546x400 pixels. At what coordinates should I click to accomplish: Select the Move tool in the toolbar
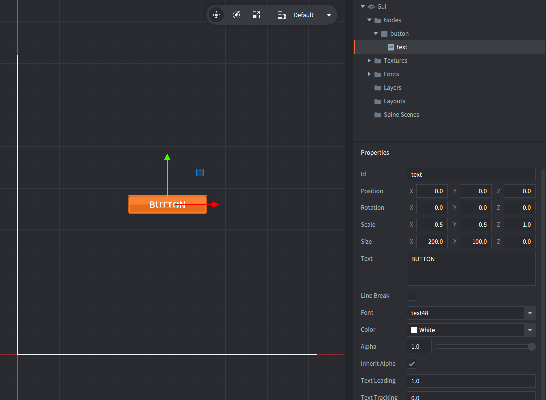(216, 15)
